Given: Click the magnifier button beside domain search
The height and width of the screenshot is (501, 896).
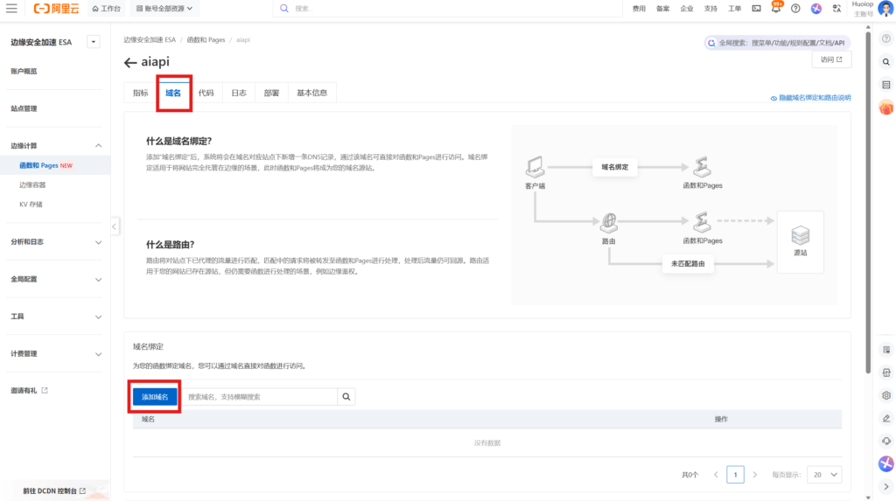Looking at the screenshot, I should tap(347, 397).
